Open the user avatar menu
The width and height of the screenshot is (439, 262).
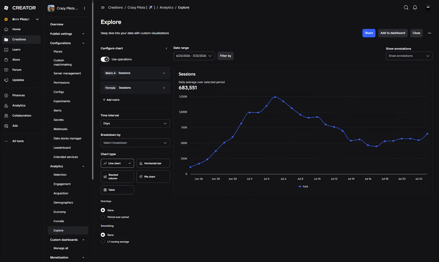pyautogui.click(x=428, y=7)
